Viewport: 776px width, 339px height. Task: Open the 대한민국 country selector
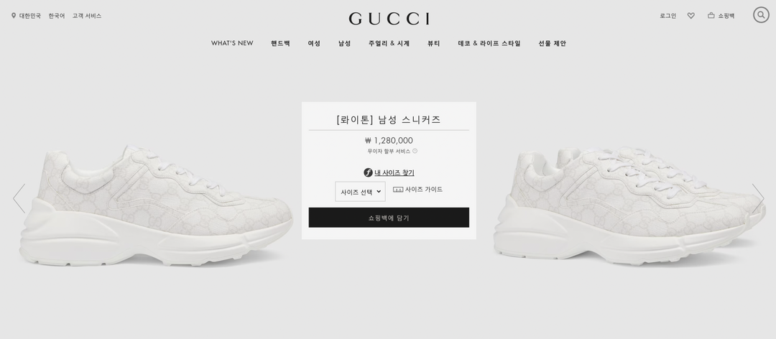(x=30, y=16)
